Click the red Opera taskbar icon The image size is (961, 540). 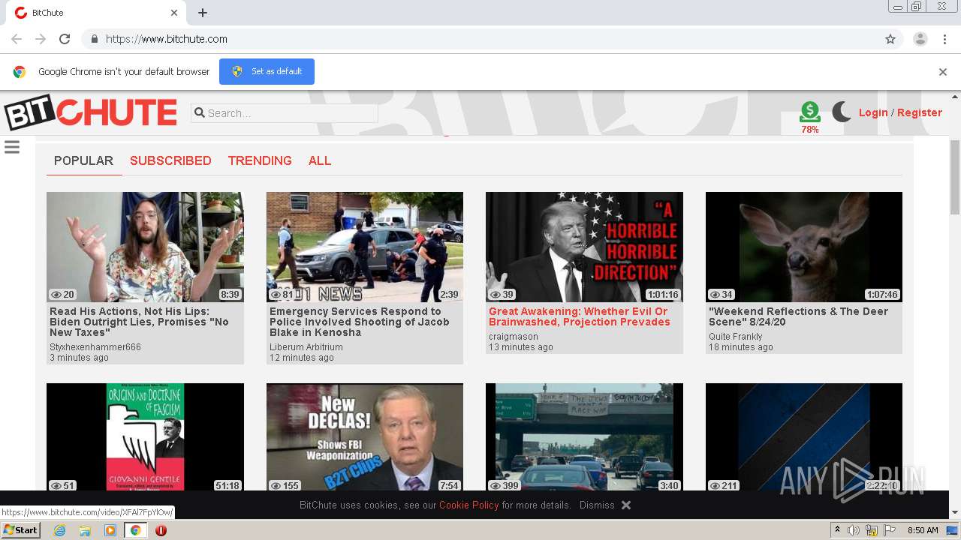[161, 530]
